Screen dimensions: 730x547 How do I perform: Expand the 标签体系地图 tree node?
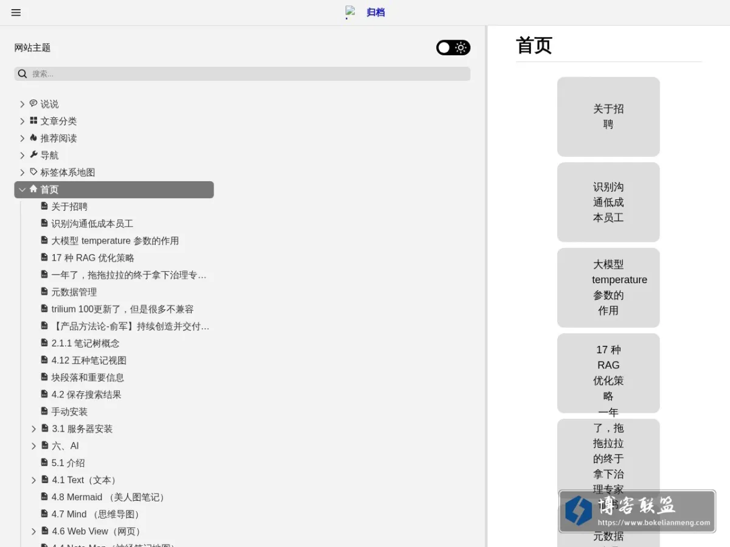tap(23, 173)
